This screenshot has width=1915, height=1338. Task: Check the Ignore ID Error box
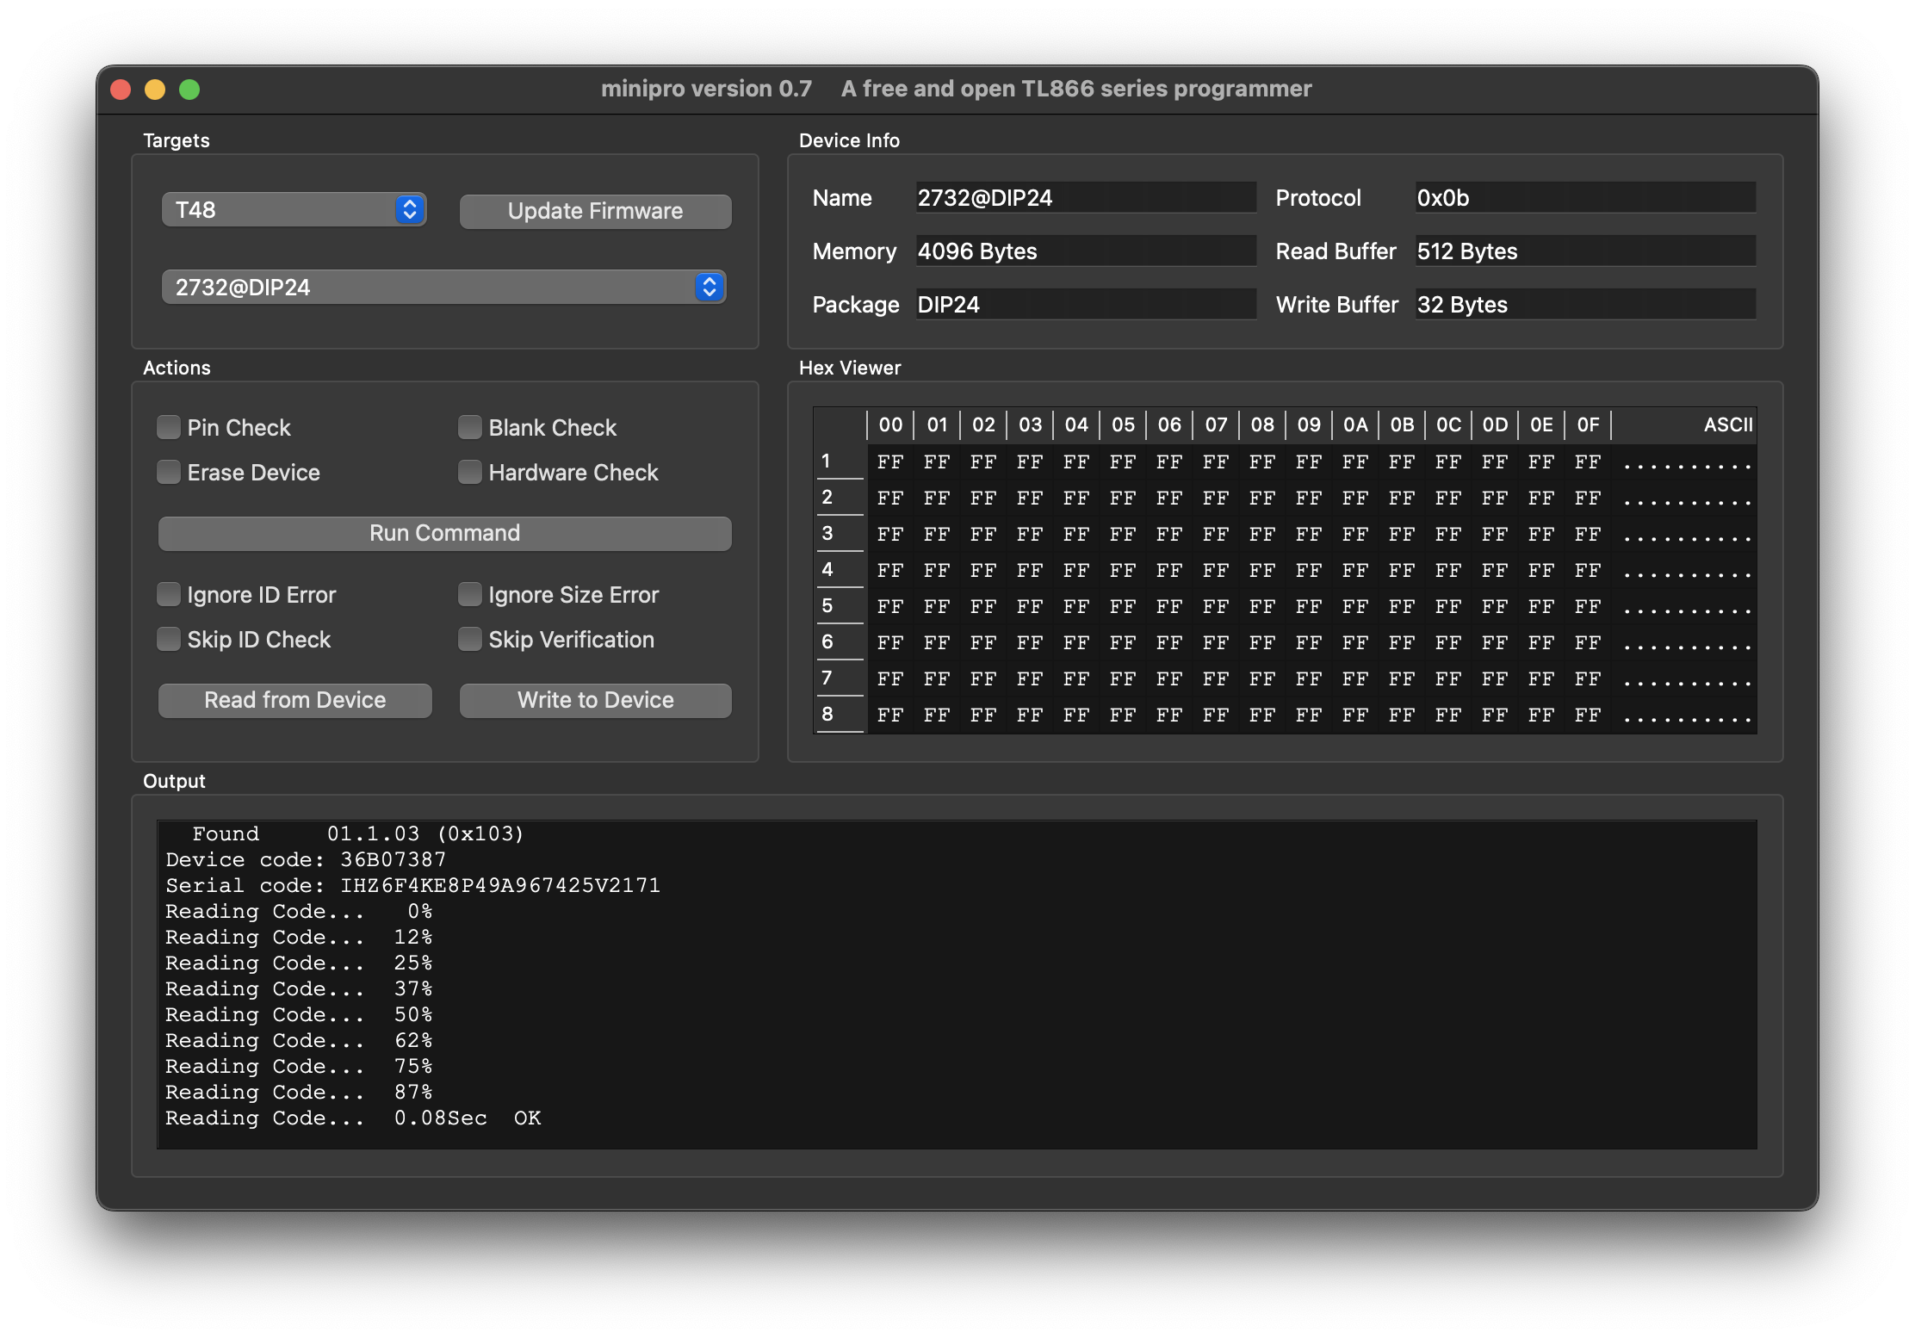[170, 594]
